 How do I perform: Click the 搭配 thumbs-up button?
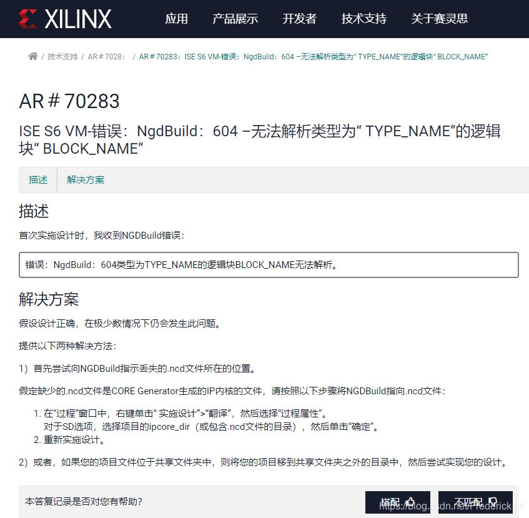(x=397, y=502)
